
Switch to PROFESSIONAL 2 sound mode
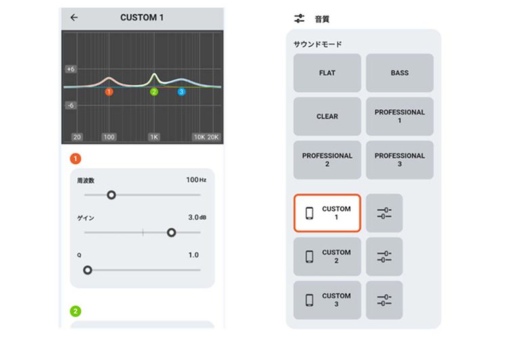coord(327,160)
